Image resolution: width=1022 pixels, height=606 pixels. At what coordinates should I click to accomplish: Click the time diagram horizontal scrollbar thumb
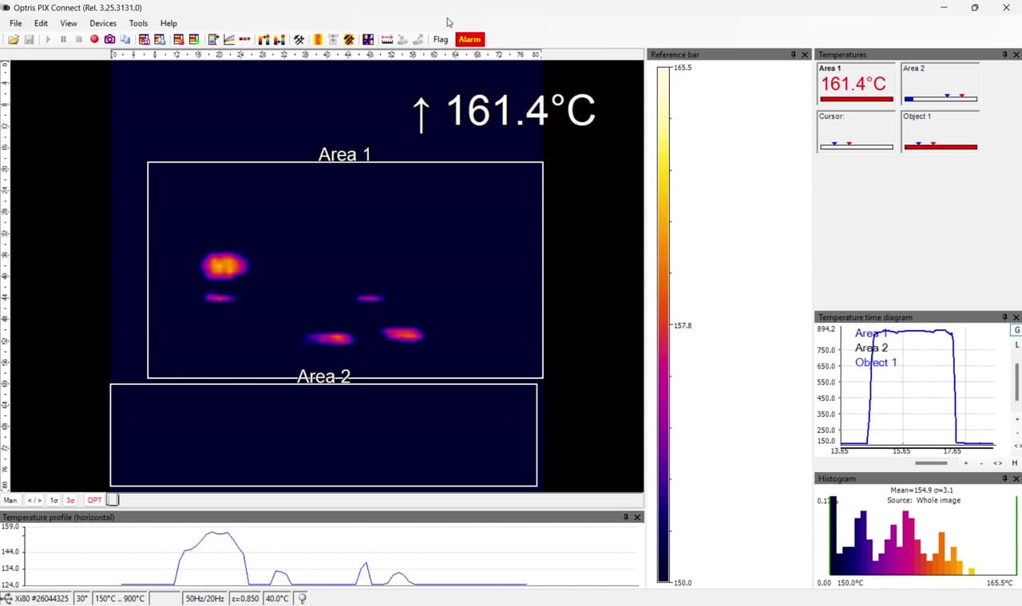(931, 462)
